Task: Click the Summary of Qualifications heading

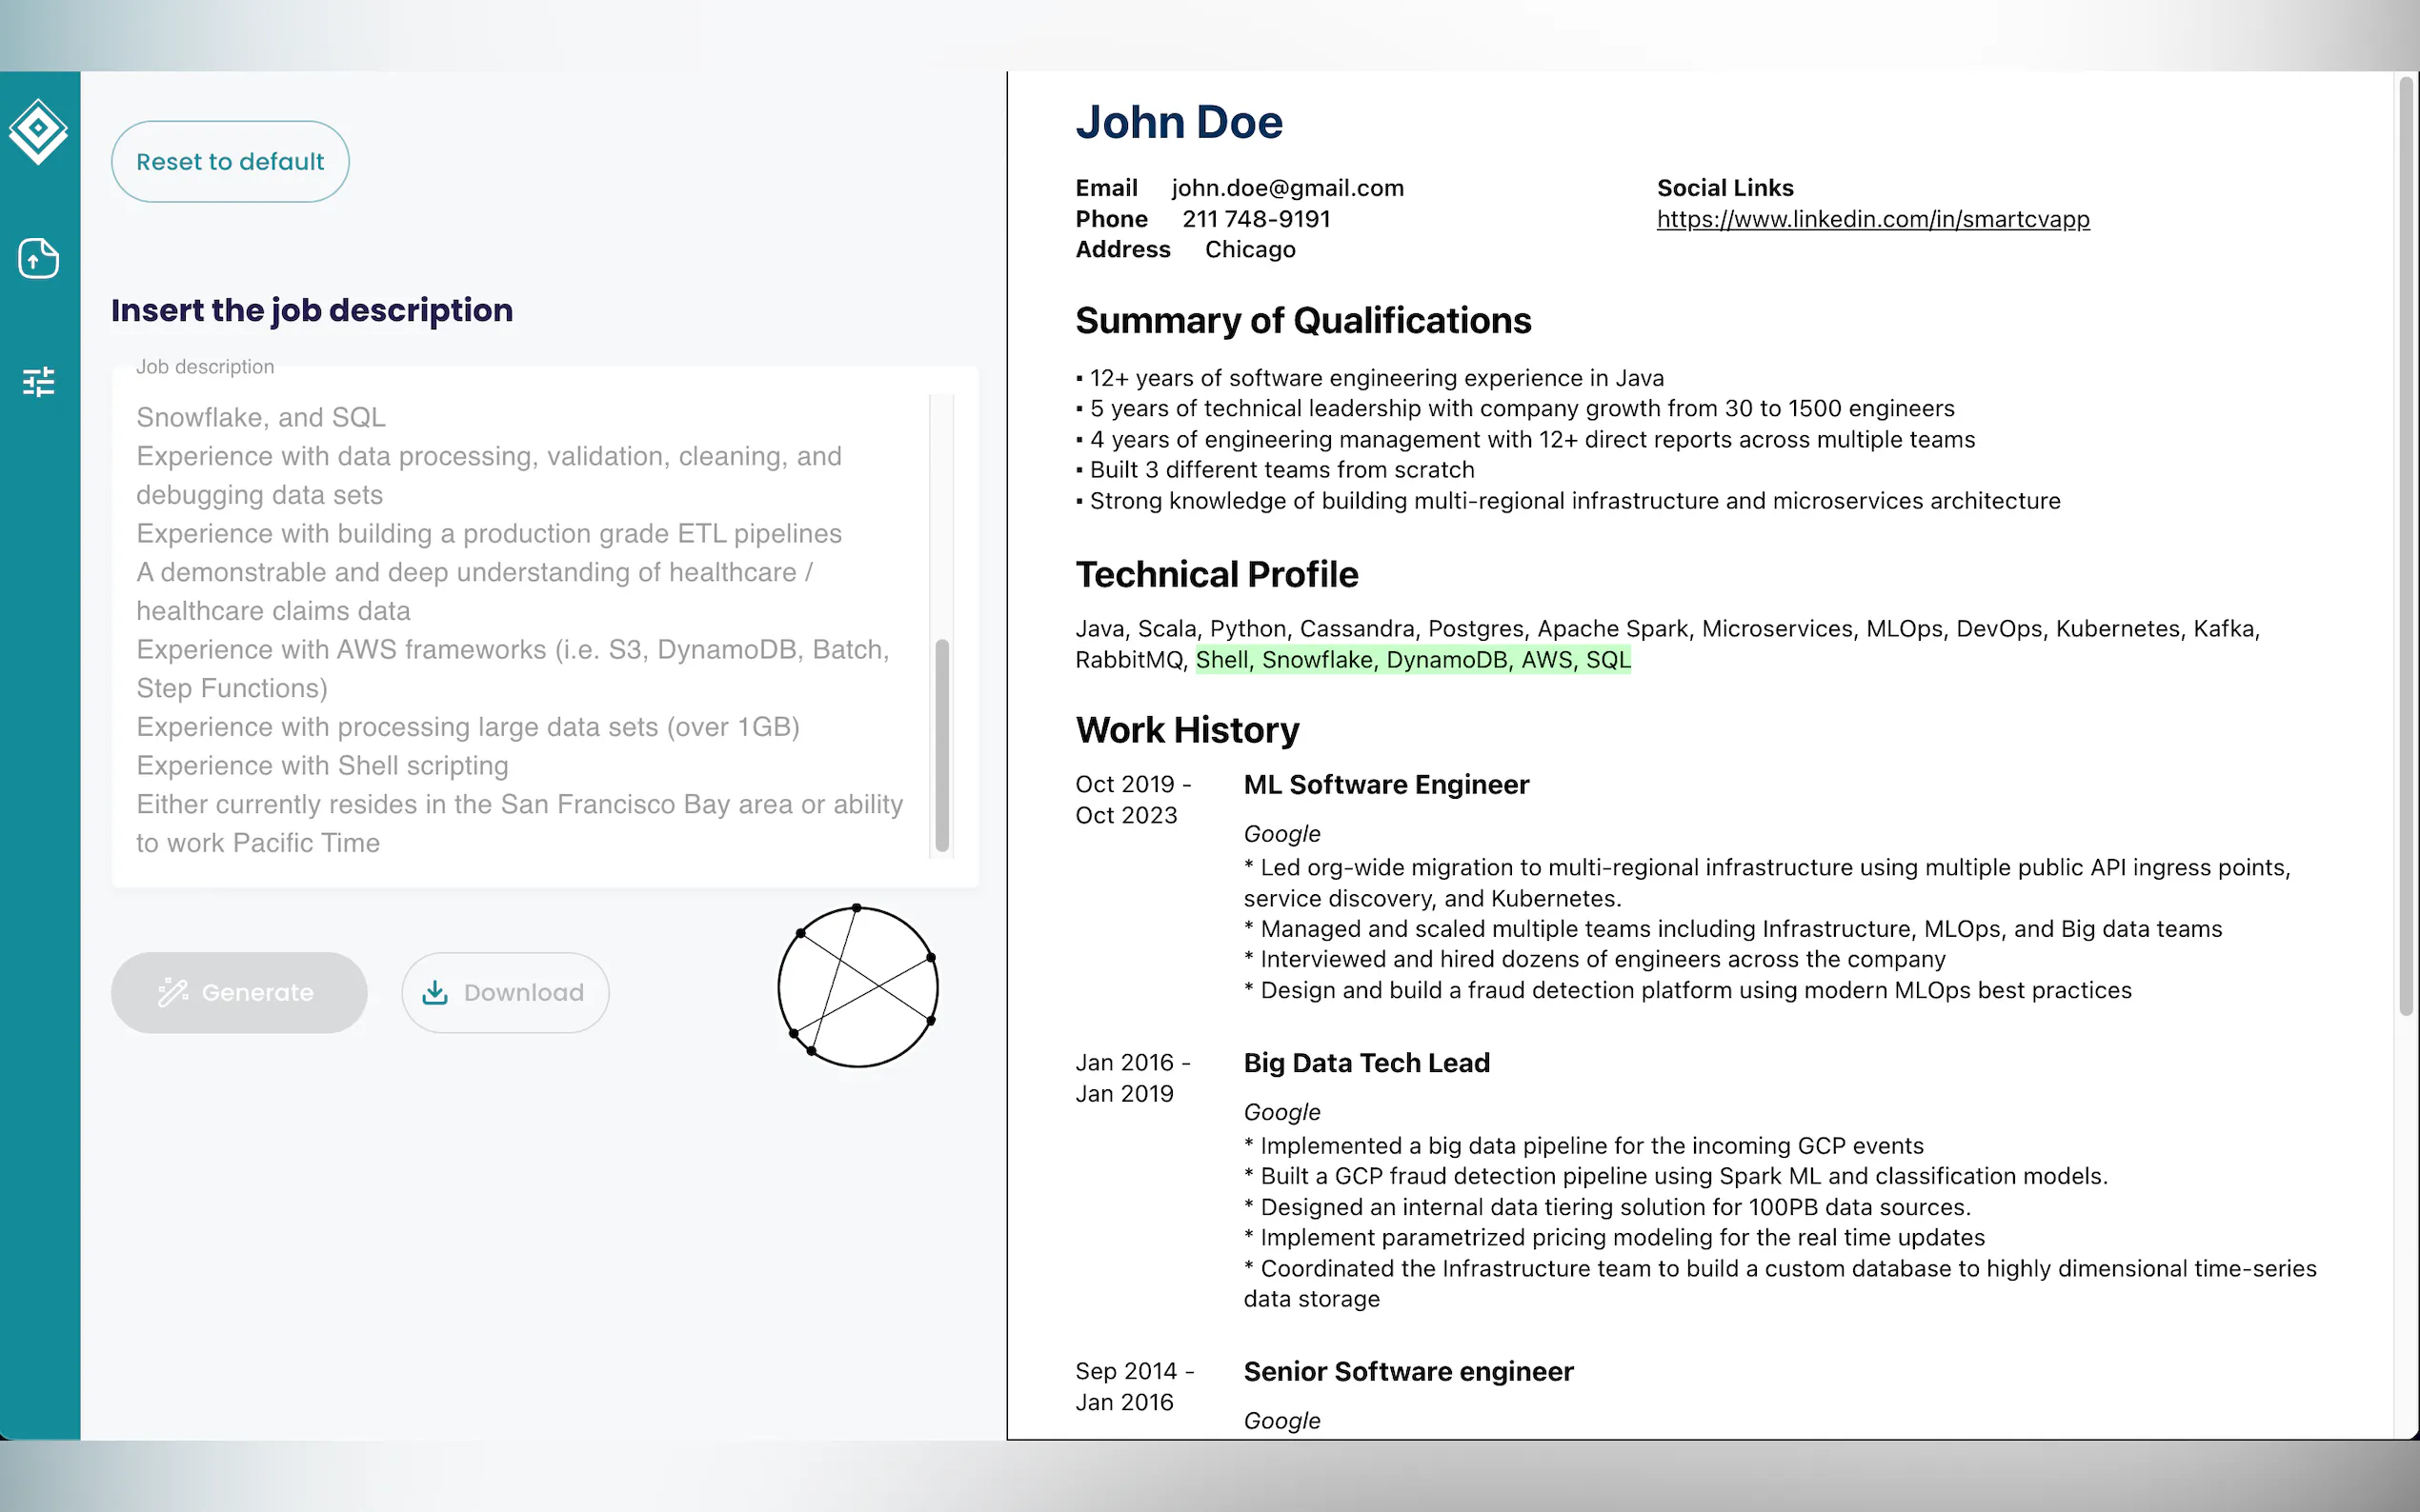Action: coord(1302,321)
